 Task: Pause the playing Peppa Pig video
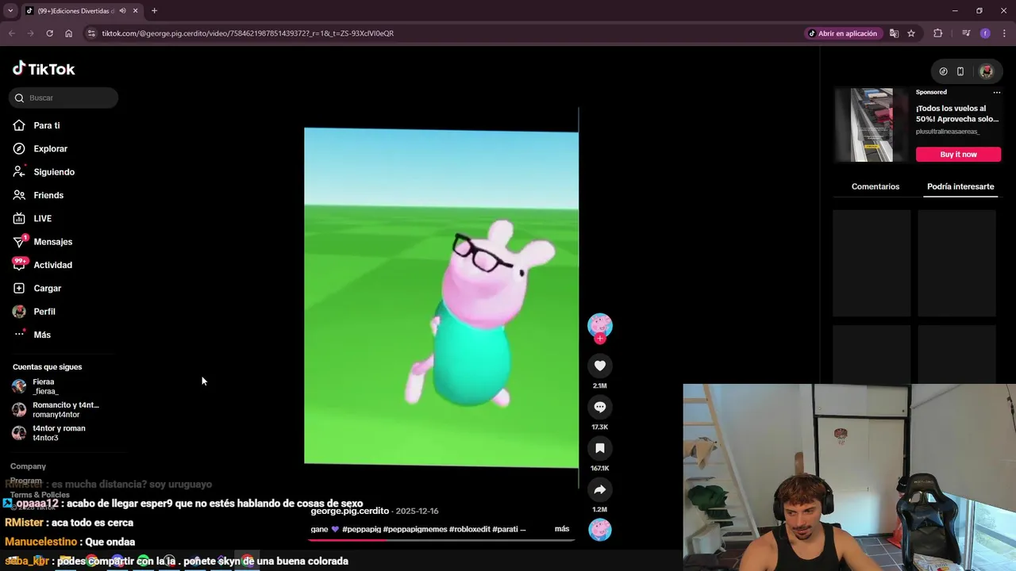(x=441, y=297)
